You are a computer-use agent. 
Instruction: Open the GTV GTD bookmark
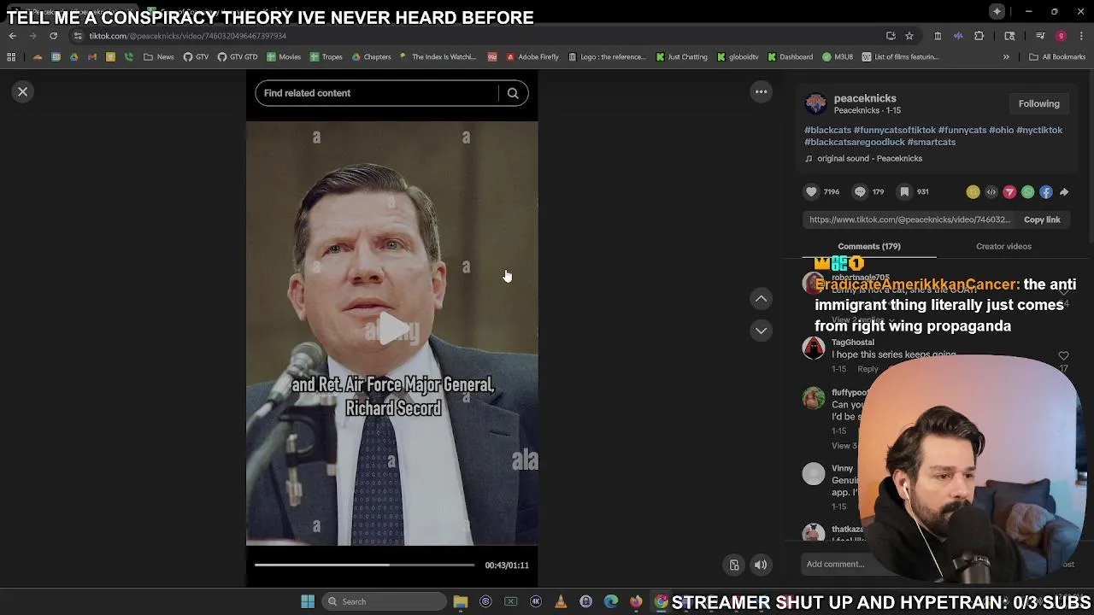click(x=237, y=57)
